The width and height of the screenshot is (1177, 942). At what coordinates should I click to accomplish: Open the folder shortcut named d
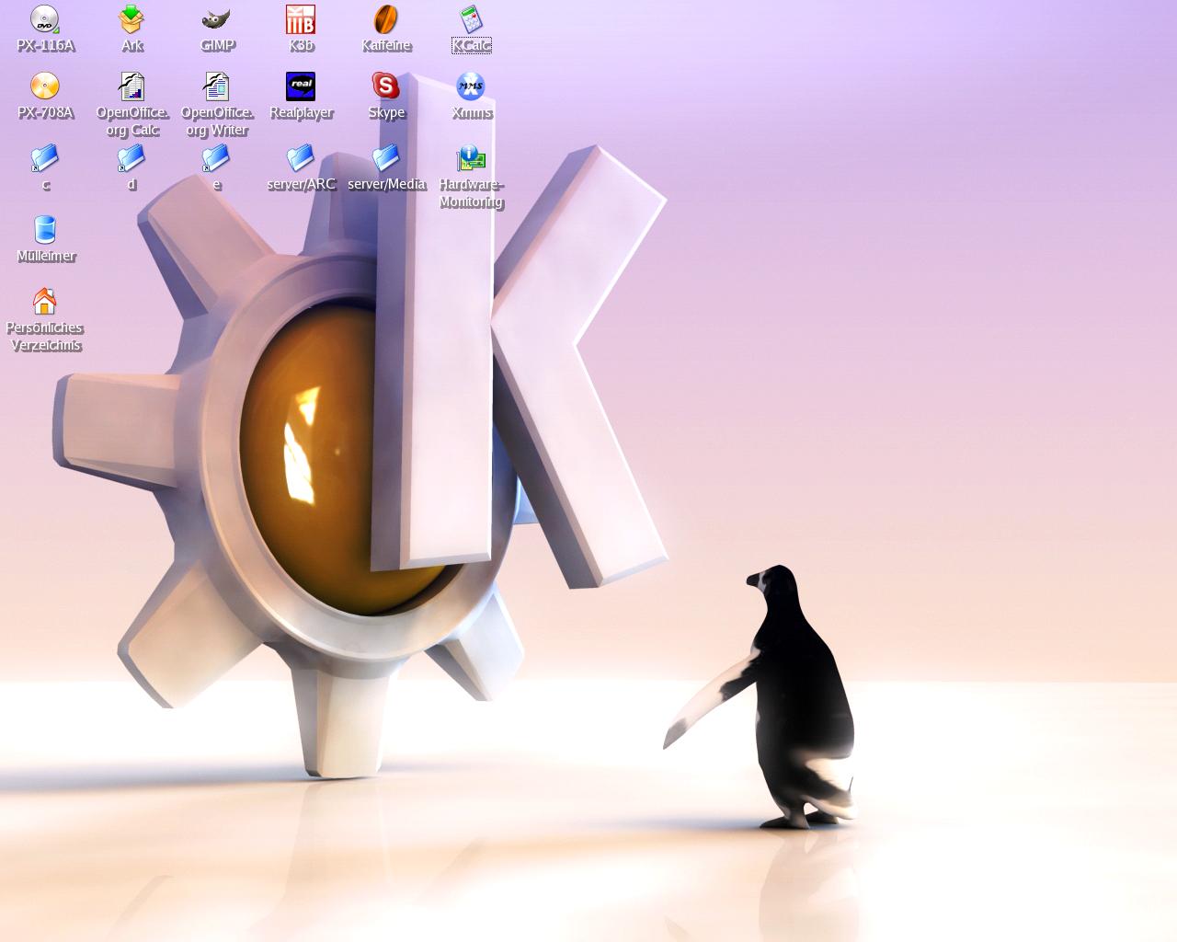(x=131, y=158)
